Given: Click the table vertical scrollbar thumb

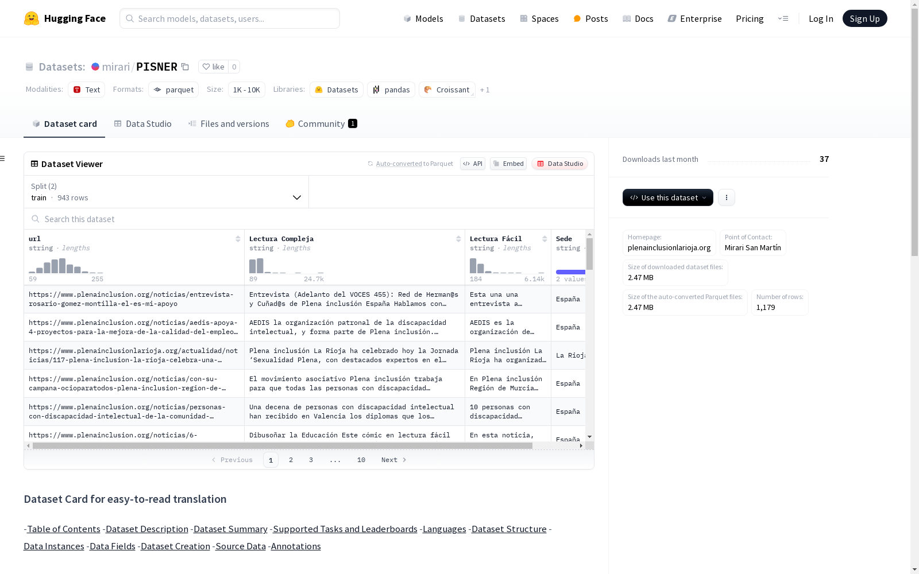Looking at the screenshot, I should (x=589, y=254).
